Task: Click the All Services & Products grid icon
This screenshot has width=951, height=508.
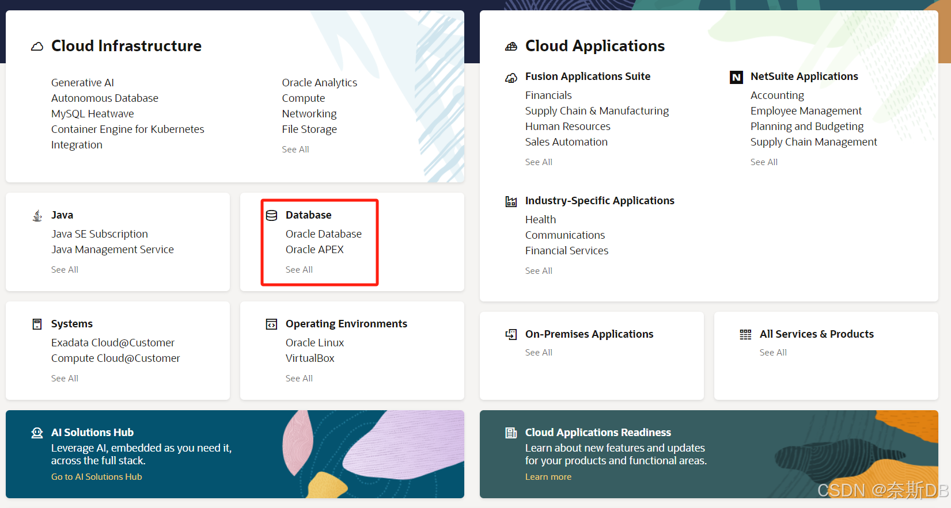Action: point(745,335)
